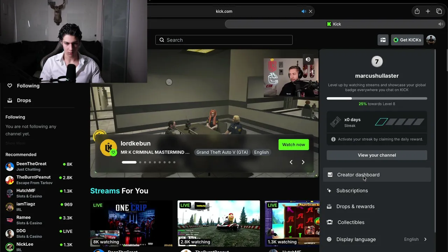Mute the Kick tab via its speaker icon
The height and width of the screenshot is (252, 448).
440,24
